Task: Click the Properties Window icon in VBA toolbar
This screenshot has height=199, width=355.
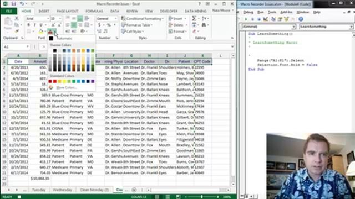Action: pos(280,19)
